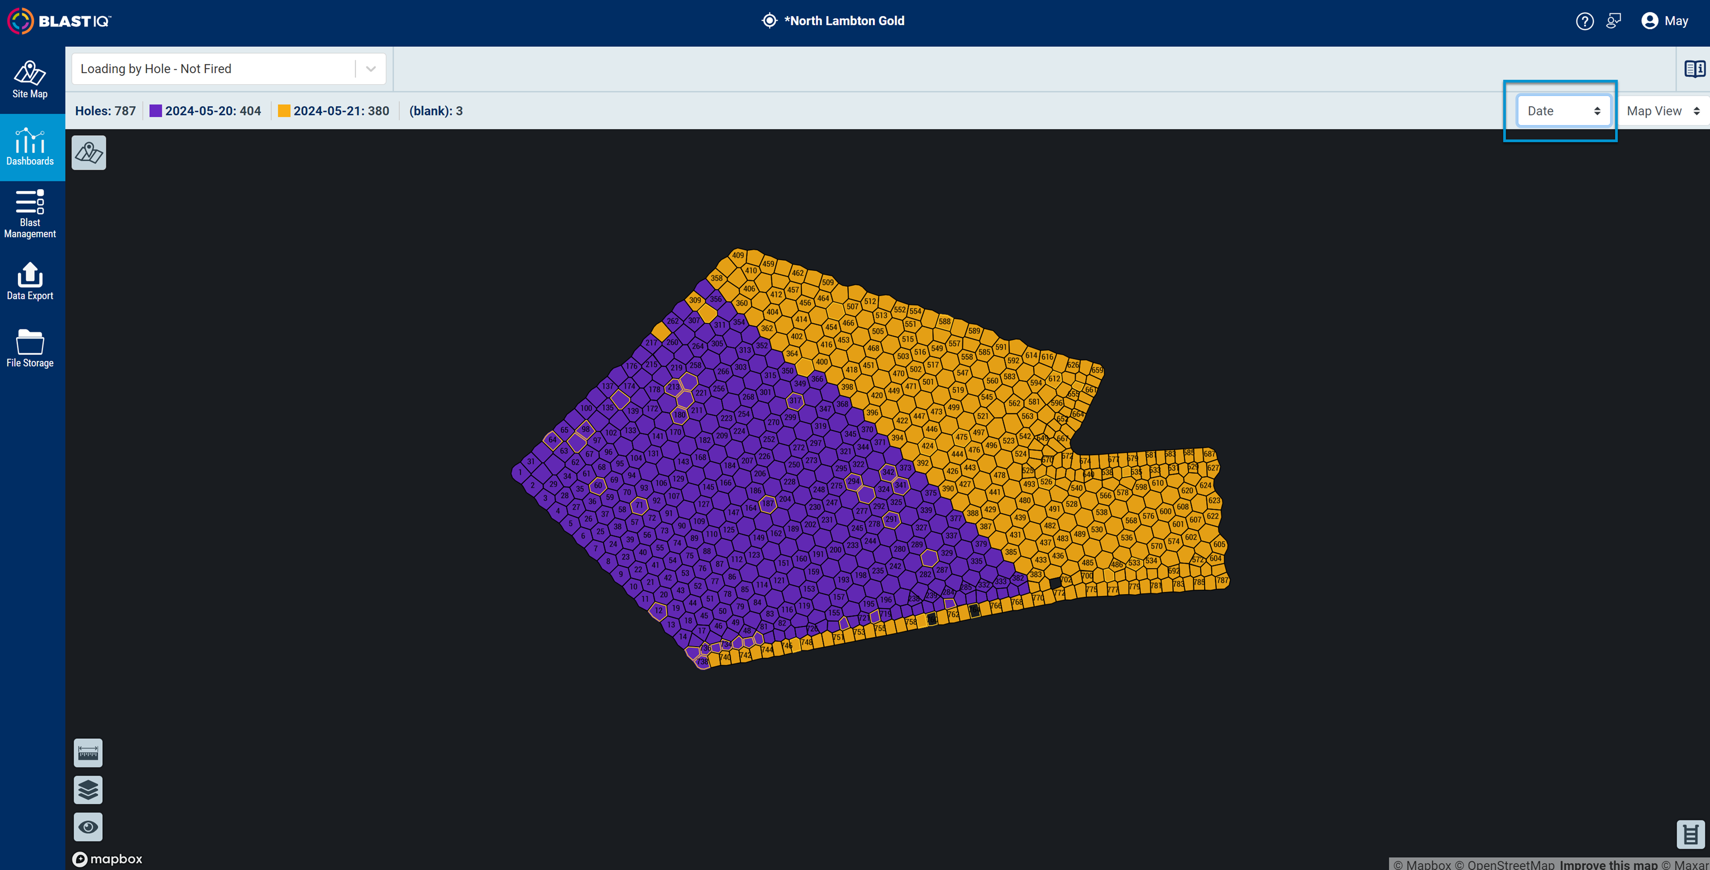The height and width of the screenshot is (870, 1710).
Task: Click the 2024-05-21: 380 legend text
Action: tap(341, 111)
